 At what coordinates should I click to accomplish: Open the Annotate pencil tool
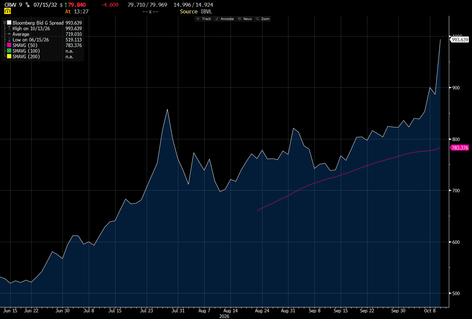(225, 19)
